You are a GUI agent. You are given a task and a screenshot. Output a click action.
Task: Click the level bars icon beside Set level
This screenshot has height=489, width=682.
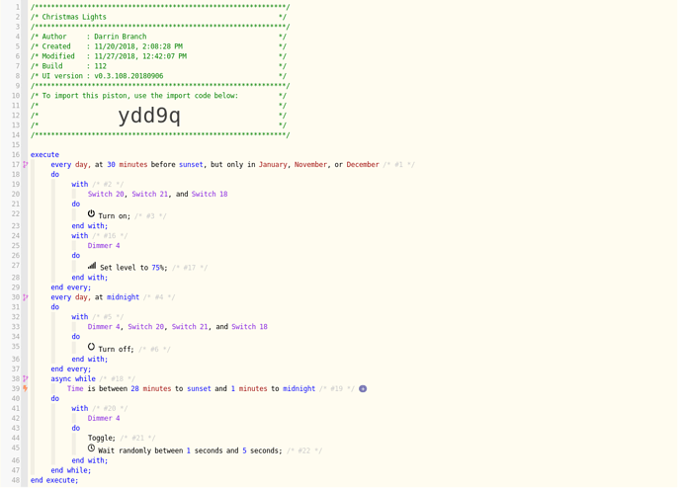point(92,266)
